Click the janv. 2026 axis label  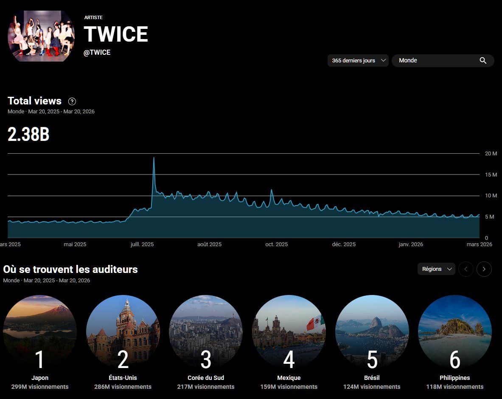[411, 244]
